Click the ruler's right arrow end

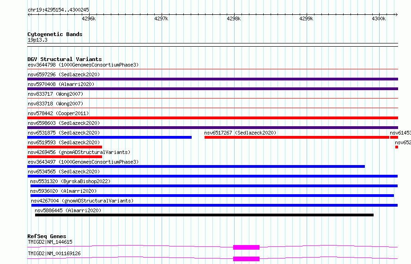pyautogui.click(x=396, y=14)
